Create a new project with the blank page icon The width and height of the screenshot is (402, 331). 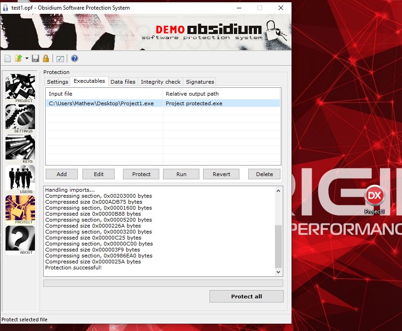coord(8,59)
